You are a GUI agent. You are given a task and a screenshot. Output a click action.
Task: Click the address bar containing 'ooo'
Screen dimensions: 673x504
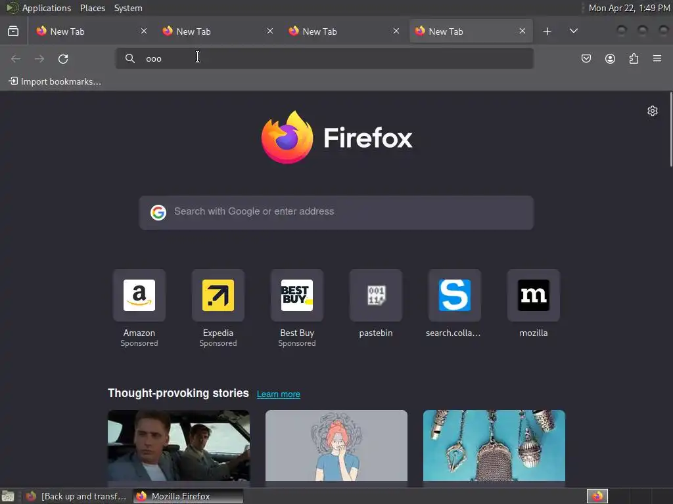[325, 58]
